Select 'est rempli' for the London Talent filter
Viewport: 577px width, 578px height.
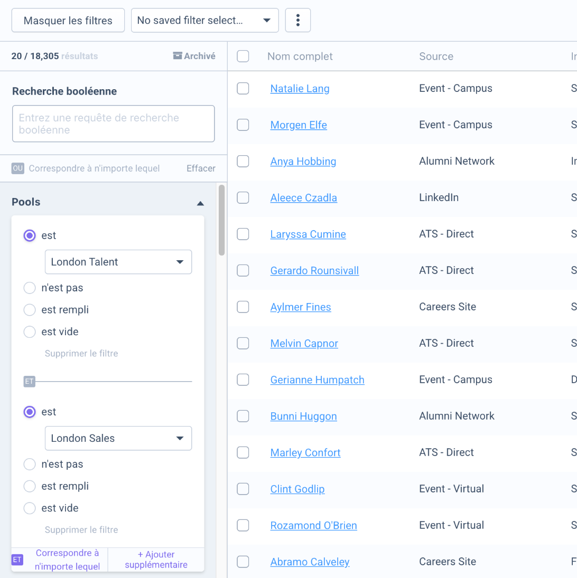30,310
